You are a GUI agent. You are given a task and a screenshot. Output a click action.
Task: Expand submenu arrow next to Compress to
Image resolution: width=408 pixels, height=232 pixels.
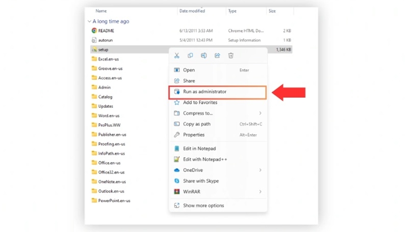tap(260, 113)
